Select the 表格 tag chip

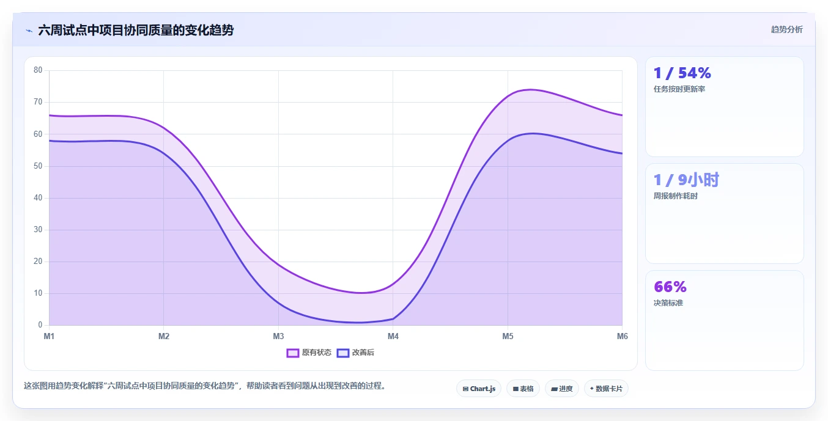click(x=523, y=389)
